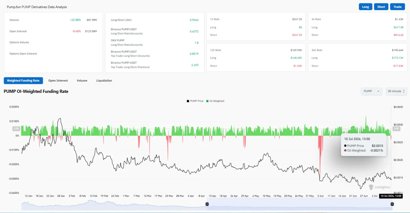This screenshot has width=410, height=213.
Task: Click the 24h Long value $173.13K
Action: [x=397, y=58]
